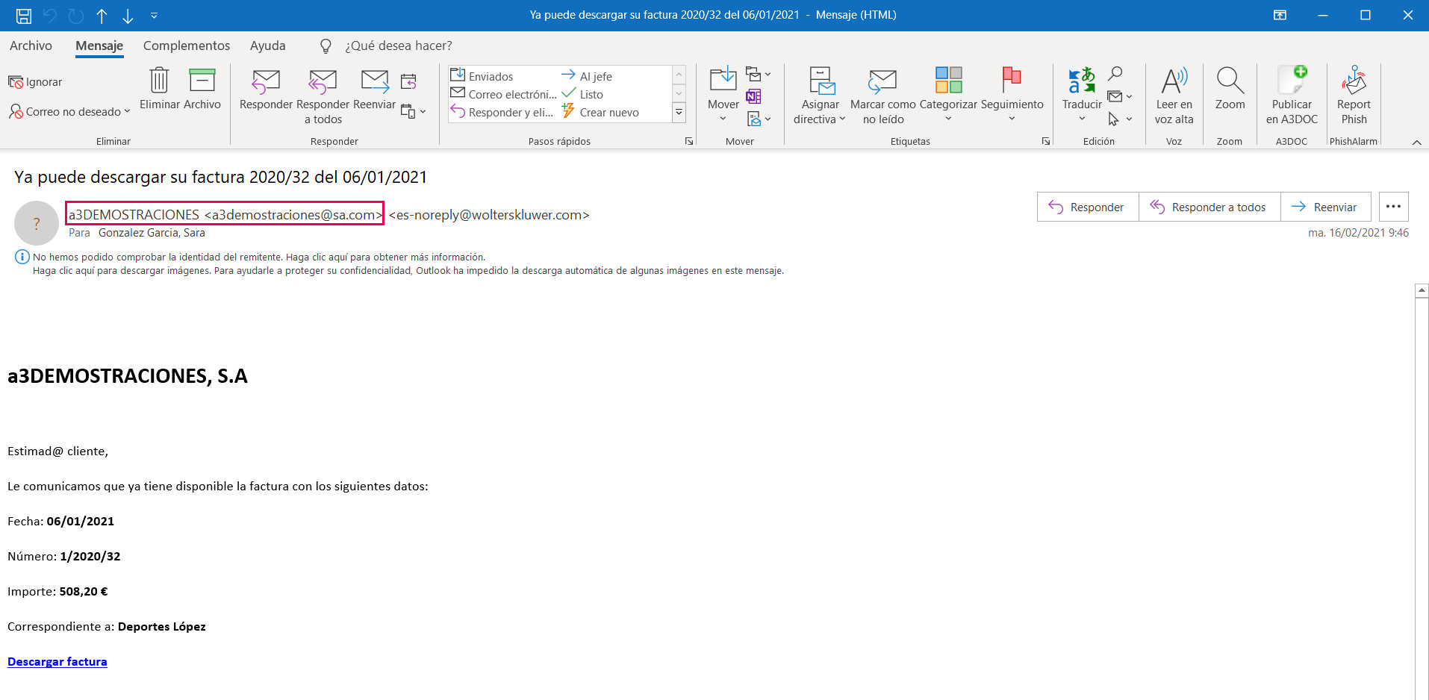Click the Reunión reply icon

408,81
